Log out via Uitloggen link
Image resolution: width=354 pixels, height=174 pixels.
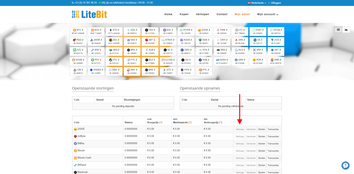coord(276,3)
